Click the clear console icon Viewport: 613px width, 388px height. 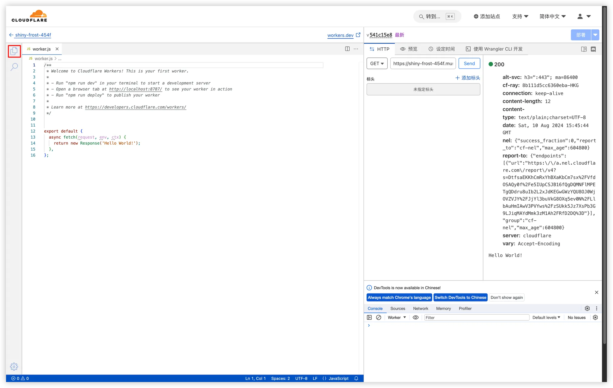click(379, 317)
